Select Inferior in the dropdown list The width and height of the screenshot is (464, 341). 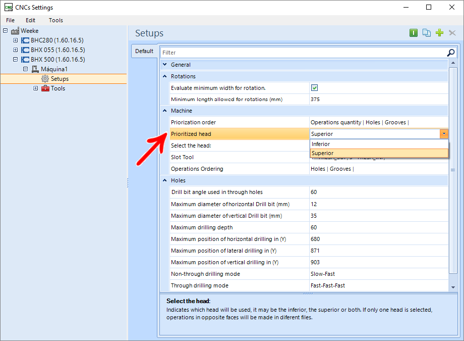(x=379, y=144)
